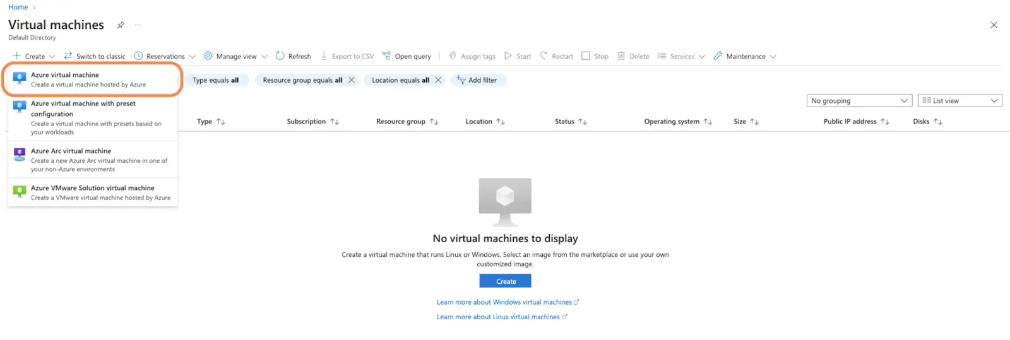Screen dimensions: 1010x340
Task: Click the Reservations clock icon
Action: (138, 56)
